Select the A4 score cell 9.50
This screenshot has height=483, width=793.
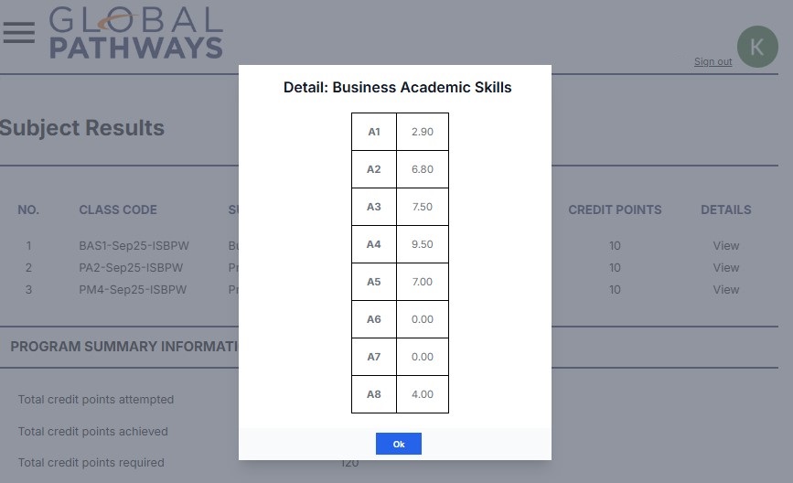click(422, 244)
